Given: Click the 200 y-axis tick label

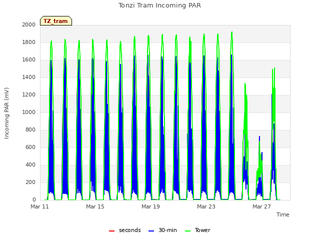Looking at the screenshot, I should (x=30, y=182).
